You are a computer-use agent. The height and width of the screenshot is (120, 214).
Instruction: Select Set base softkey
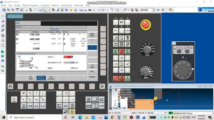(31, 78)
